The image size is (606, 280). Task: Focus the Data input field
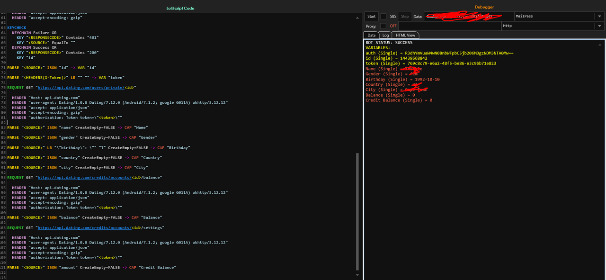point(469,16)
